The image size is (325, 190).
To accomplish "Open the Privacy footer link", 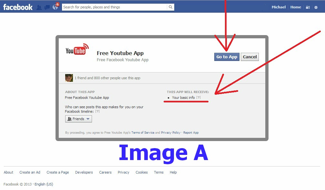I will 124,172.
